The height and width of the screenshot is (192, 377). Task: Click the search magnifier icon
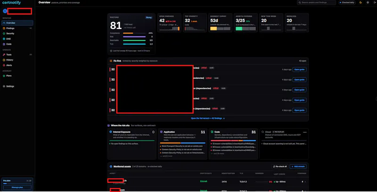(300, 3)
